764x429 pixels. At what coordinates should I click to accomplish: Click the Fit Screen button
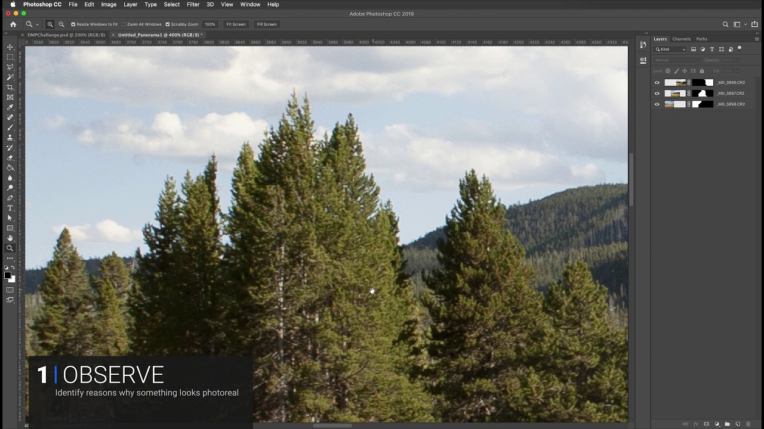(236, 24)
